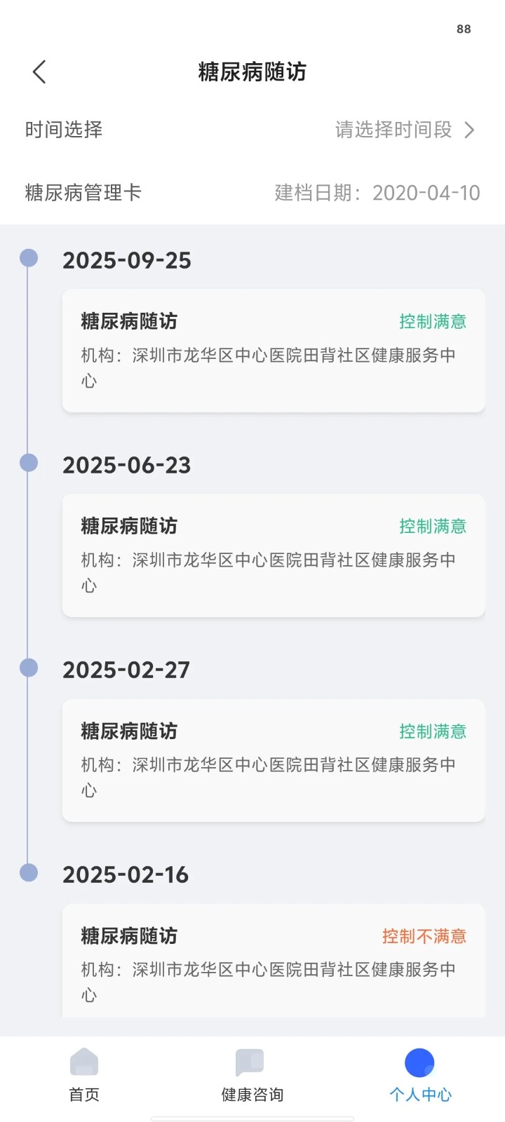505x1122 pixels.
Task: Tap the 时间选择 row label
Action: (64, 130)
